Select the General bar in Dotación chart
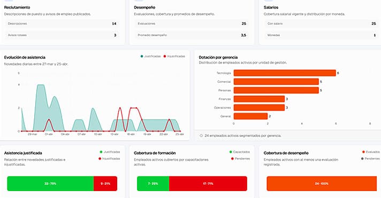The image size is (381, 198). pyautogui.click(x=251, y=116)
